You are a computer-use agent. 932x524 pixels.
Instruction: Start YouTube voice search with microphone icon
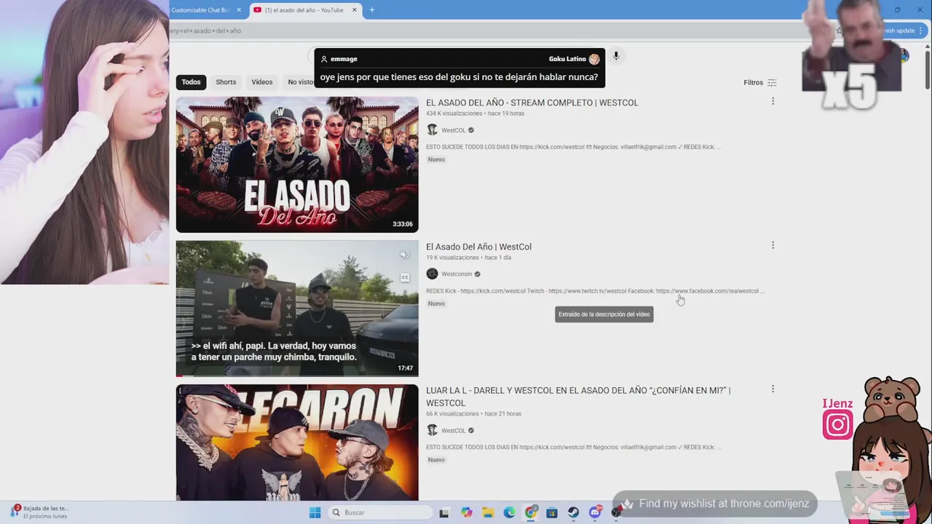(616, 56)
